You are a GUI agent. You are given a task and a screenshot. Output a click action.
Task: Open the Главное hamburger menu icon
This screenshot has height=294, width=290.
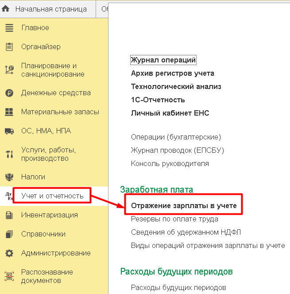click(9, 28)
